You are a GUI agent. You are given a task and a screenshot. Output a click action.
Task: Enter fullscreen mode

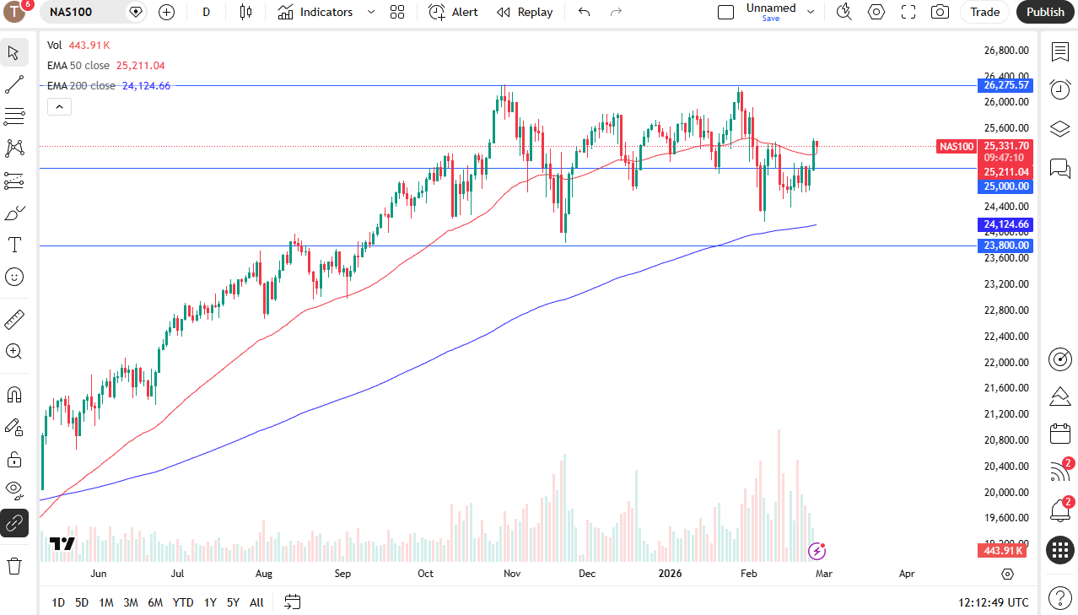click(x=908, y=12)
